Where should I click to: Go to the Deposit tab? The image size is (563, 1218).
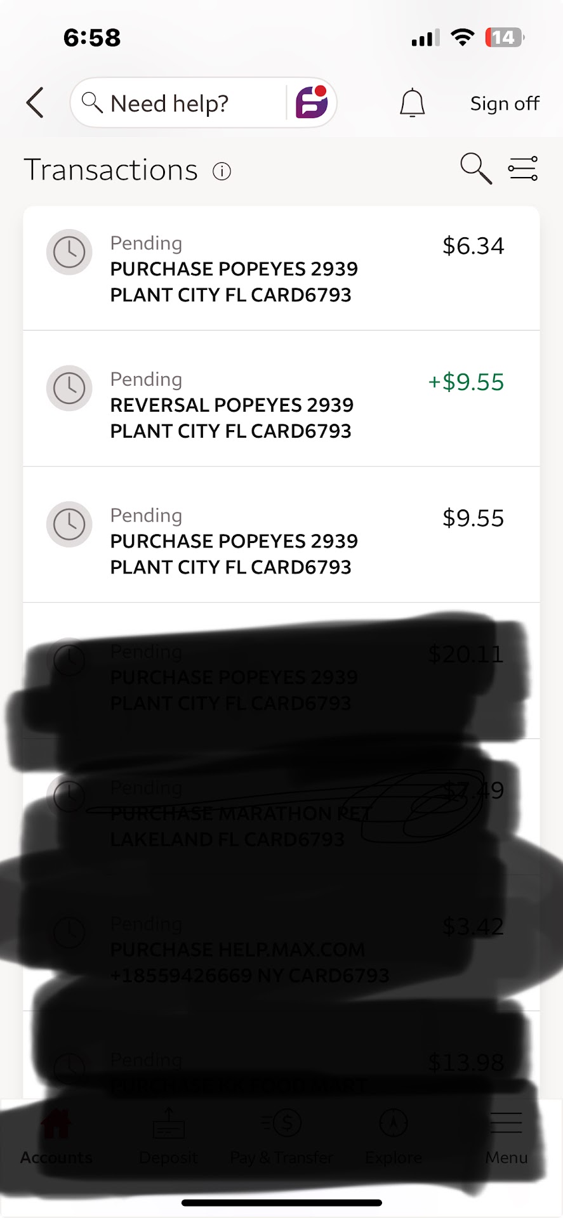coord(168,1139)
